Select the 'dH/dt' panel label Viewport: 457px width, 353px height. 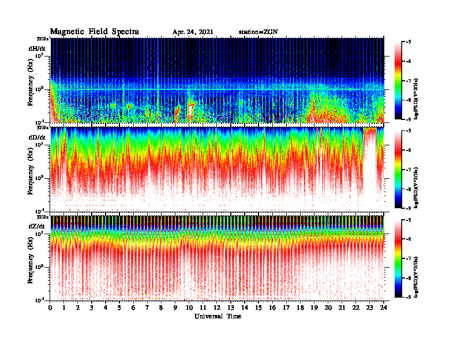[37, 48]
